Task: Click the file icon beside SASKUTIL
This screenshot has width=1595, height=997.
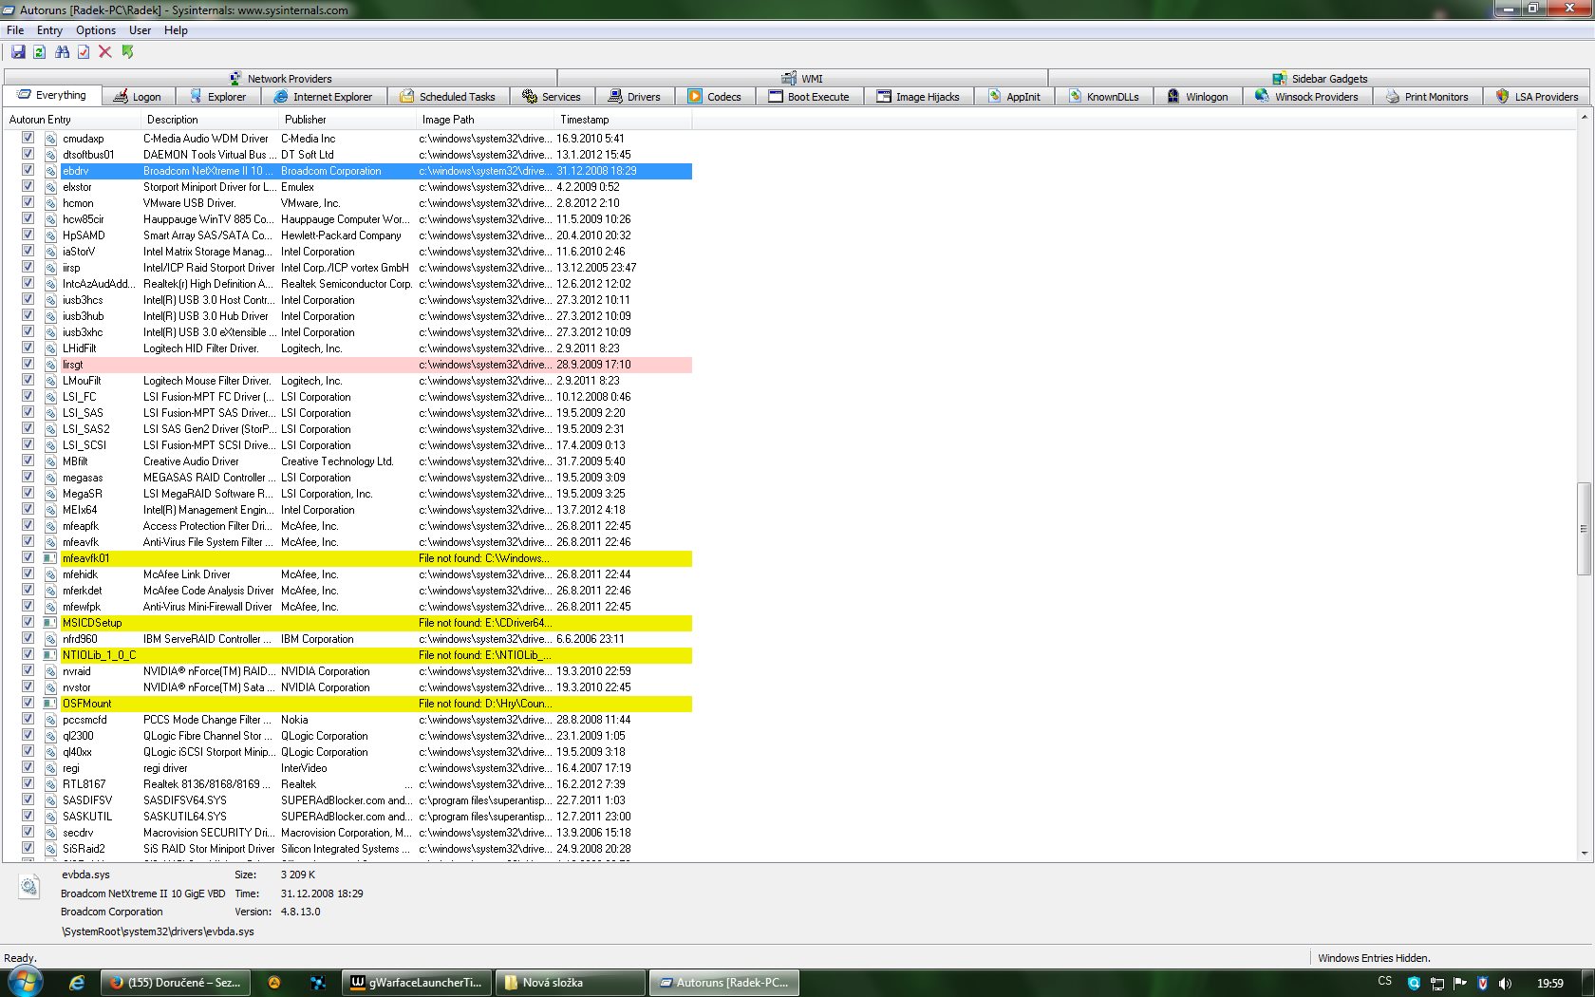Action: (50, 817)
